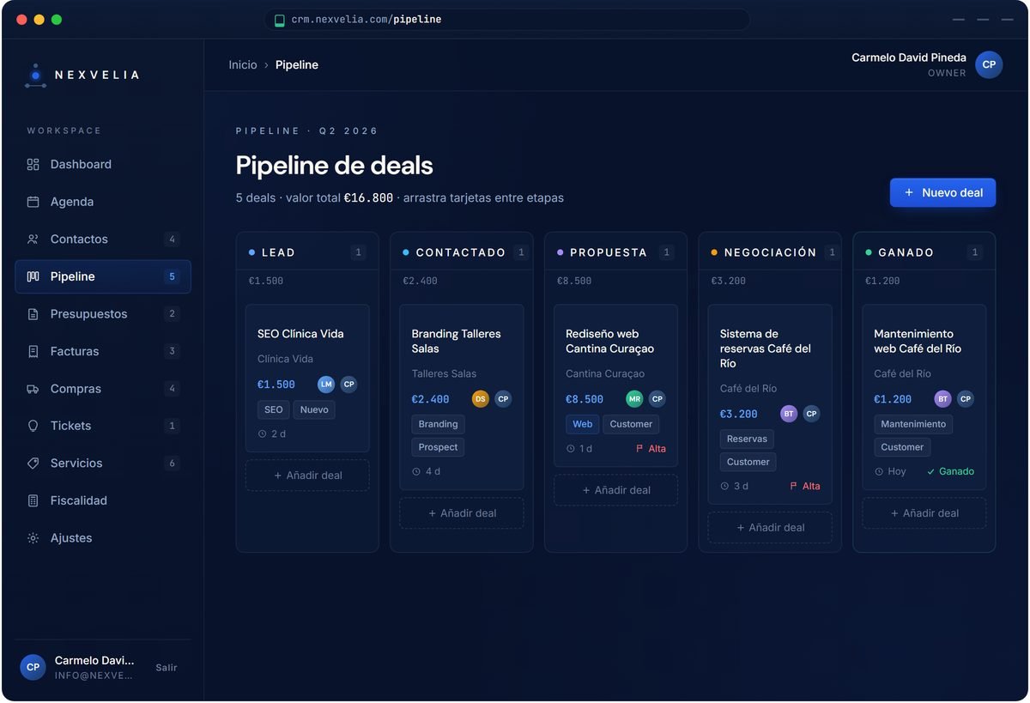Click the Prospect tag
The image size is (1030, 703).
pyautogui.click(x=438, y=447)
